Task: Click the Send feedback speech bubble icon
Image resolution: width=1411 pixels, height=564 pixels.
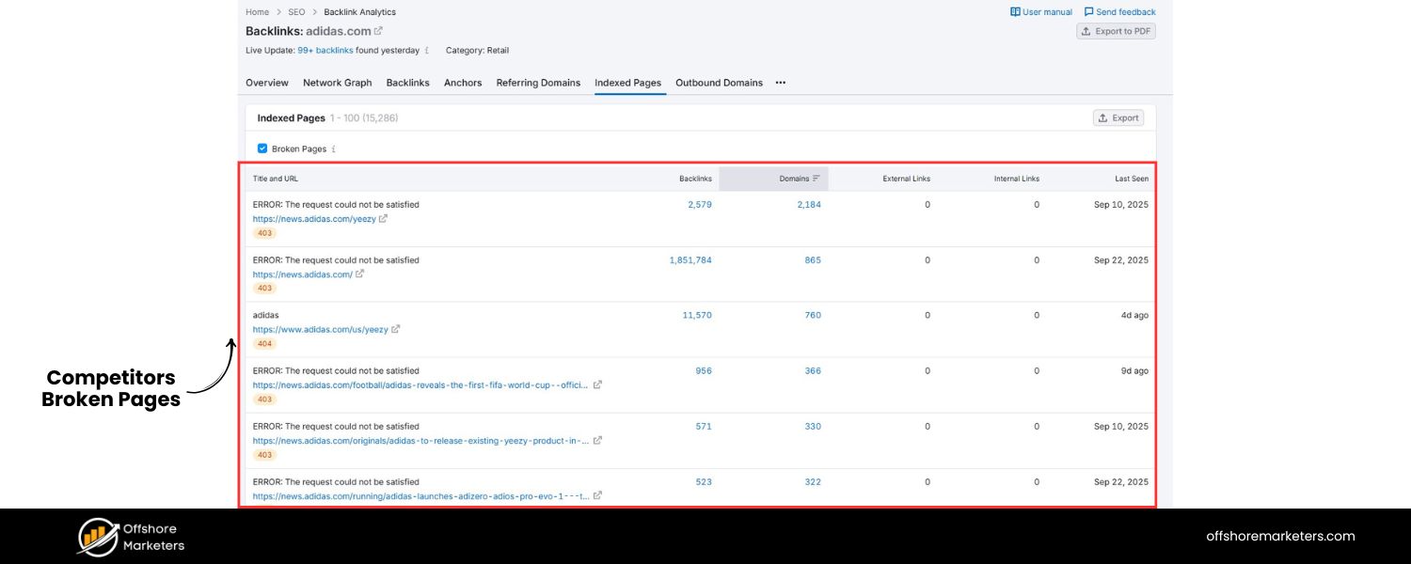Action: [x=1087, y=11]
